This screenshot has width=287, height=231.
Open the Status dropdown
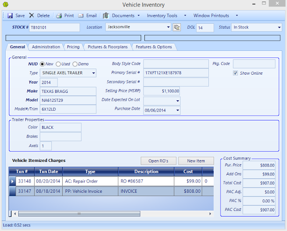coord(279,28)
